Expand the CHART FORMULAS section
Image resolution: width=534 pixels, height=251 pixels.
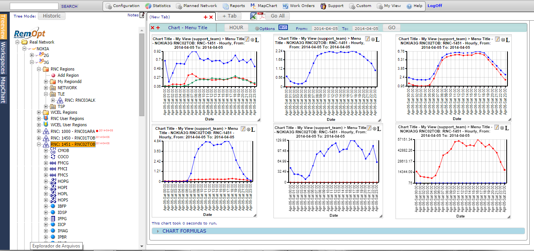(x=184, y=231)
